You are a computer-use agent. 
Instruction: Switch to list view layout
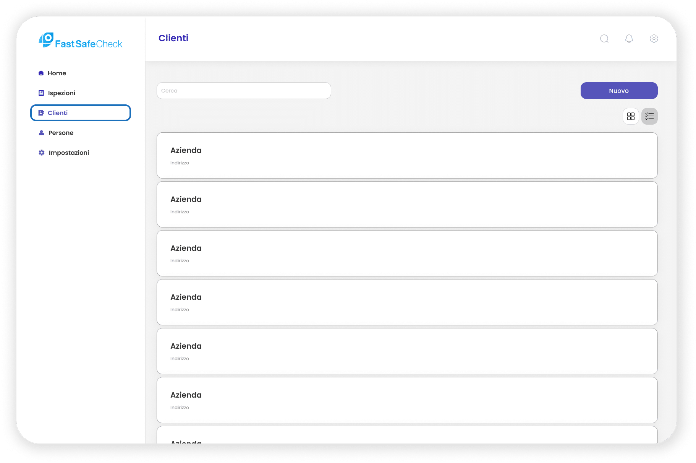pyautogui.click(x=649, y=116)
